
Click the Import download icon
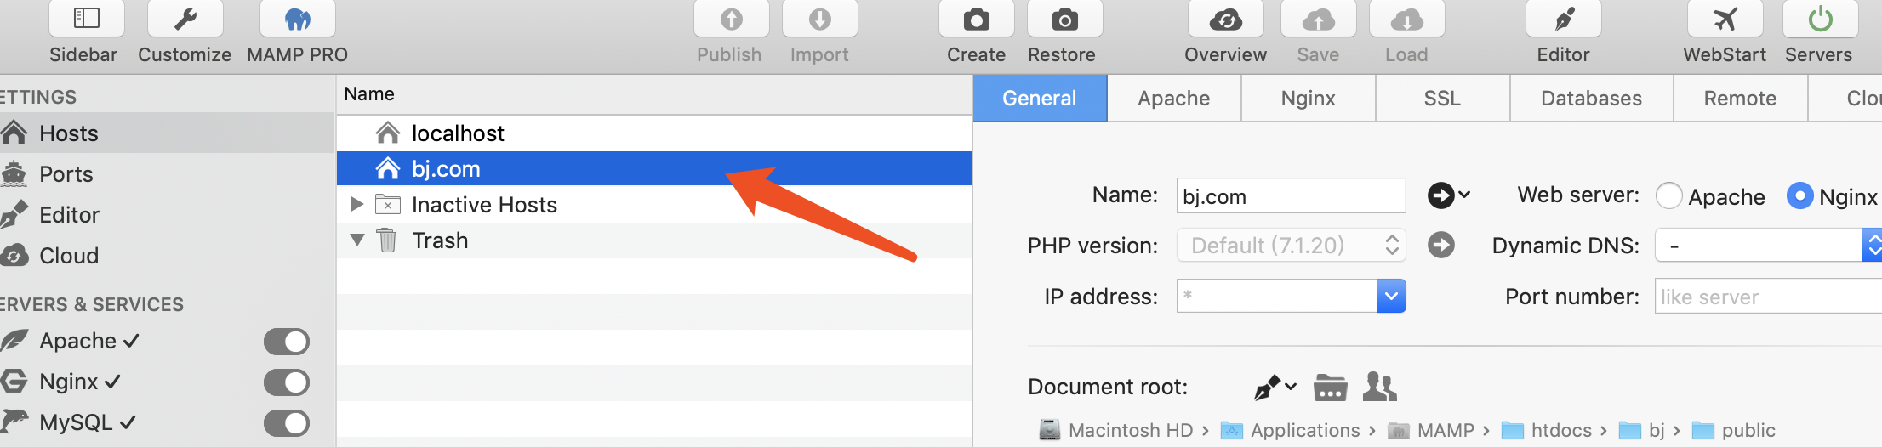820,18
